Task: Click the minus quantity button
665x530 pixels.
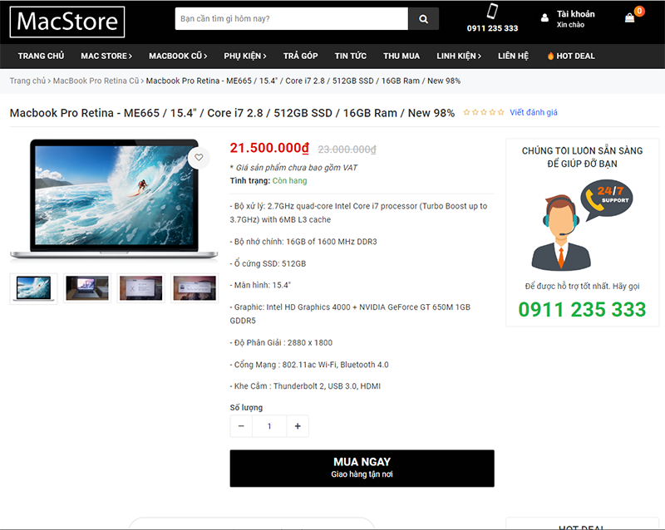Action: [240, 425]
